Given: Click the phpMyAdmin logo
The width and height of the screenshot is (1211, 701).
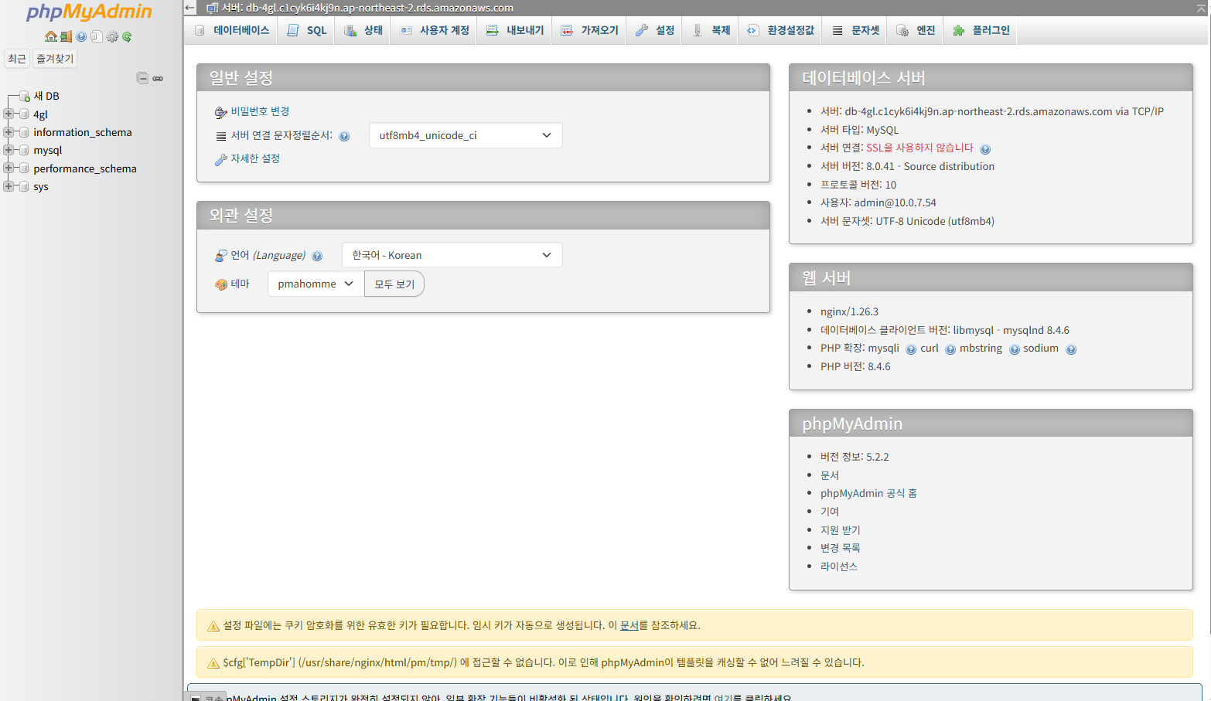Looking at the screenshot, I should point(90,12).
